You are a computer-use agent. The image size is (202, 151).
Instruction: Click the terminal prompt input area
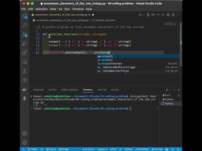tap(130, 109)
